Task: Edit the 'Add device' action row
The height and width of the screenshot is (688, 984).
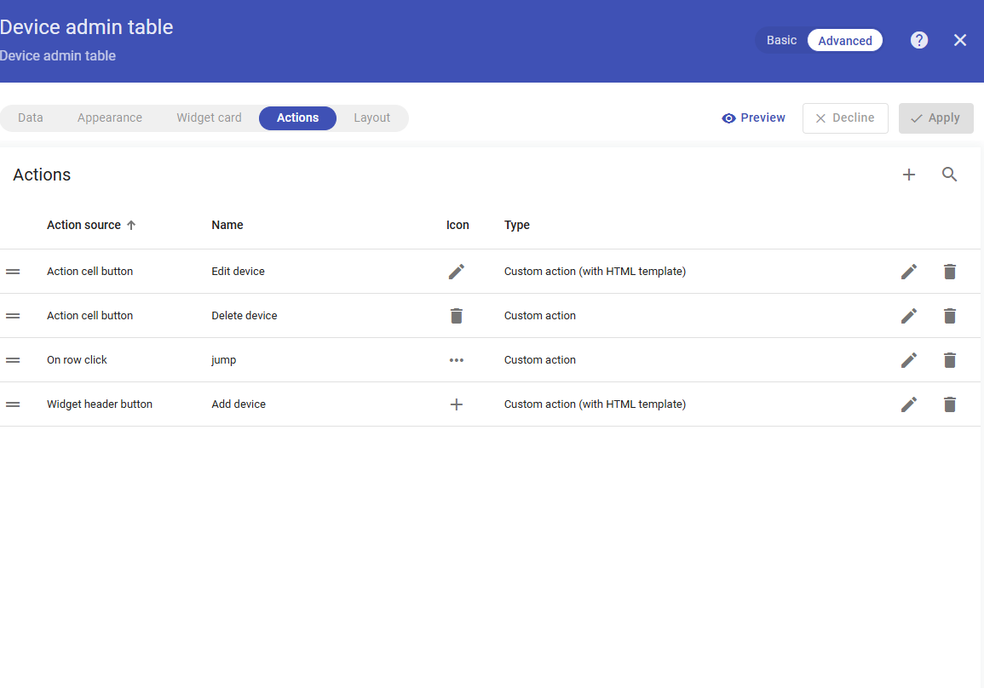Action: pyautogui.click(x=909, y=404)
